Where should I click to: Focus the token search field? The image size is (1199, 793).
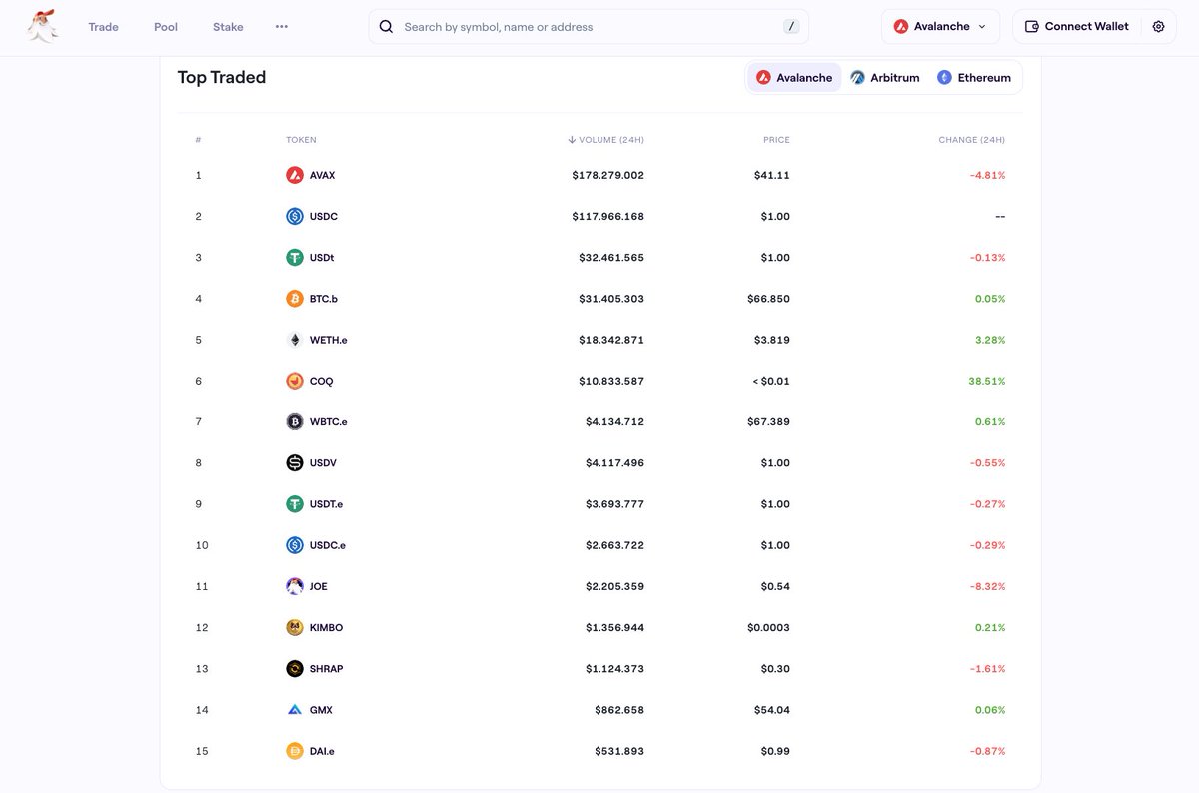coord(590,27)
